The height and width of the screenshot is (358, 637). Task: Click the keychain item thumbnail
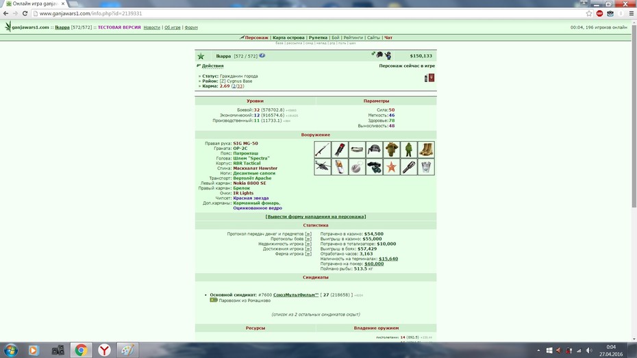[357, 167]
